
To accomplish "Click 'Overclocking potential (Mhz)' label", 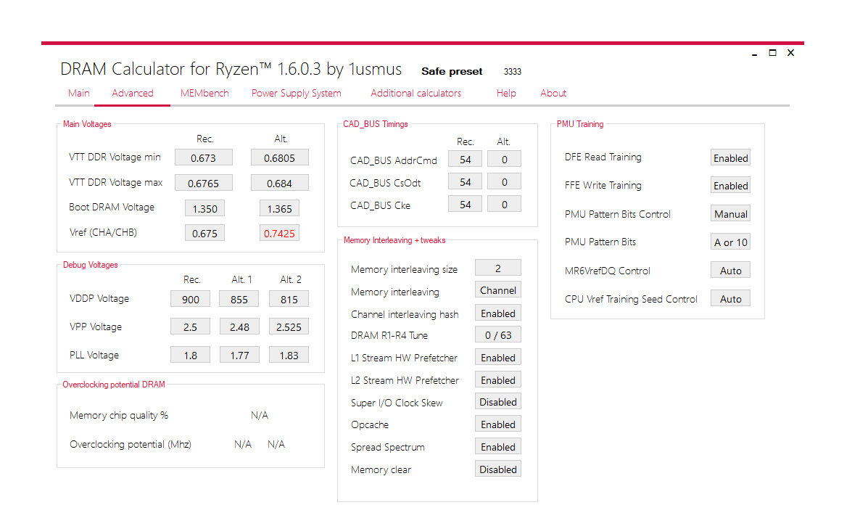I will click(x=131, y=444).
